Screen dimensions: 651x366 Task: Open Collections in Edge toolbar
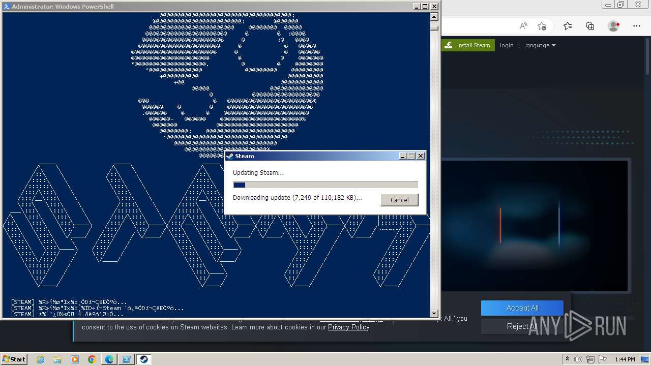[590, 26]
